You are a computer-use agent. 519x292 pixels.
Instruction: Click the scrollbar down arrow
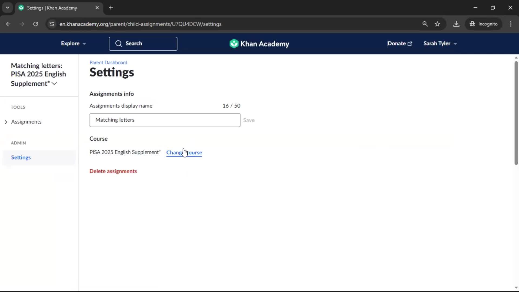point(516,288)
